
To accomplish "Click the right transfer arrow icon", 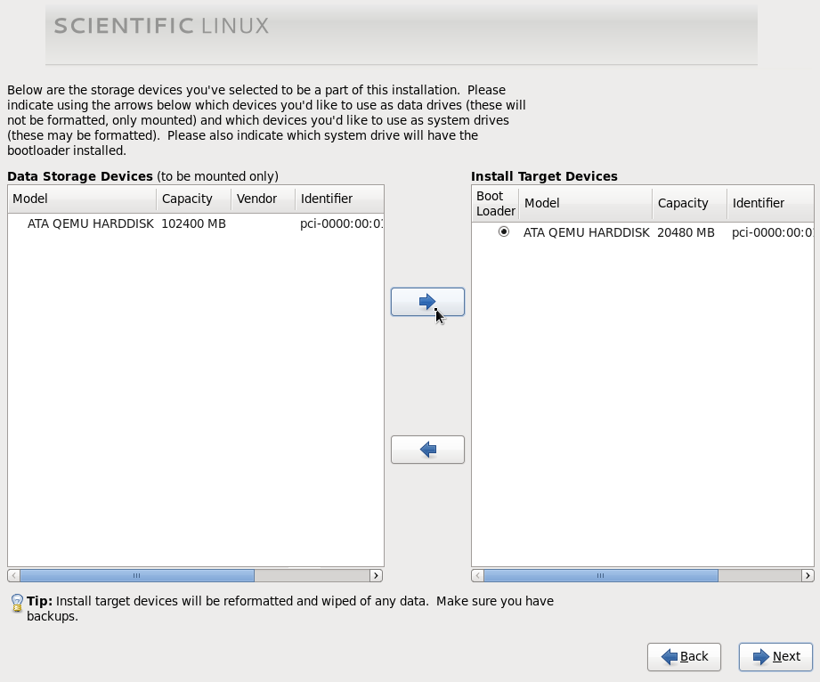I will coord(427,302).
